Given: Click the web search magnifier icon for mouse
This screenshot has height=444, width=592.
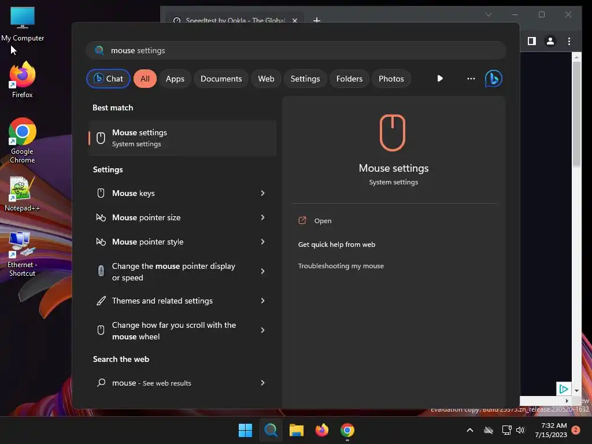Looking at the screenshot, I should [x=101, y=383].
